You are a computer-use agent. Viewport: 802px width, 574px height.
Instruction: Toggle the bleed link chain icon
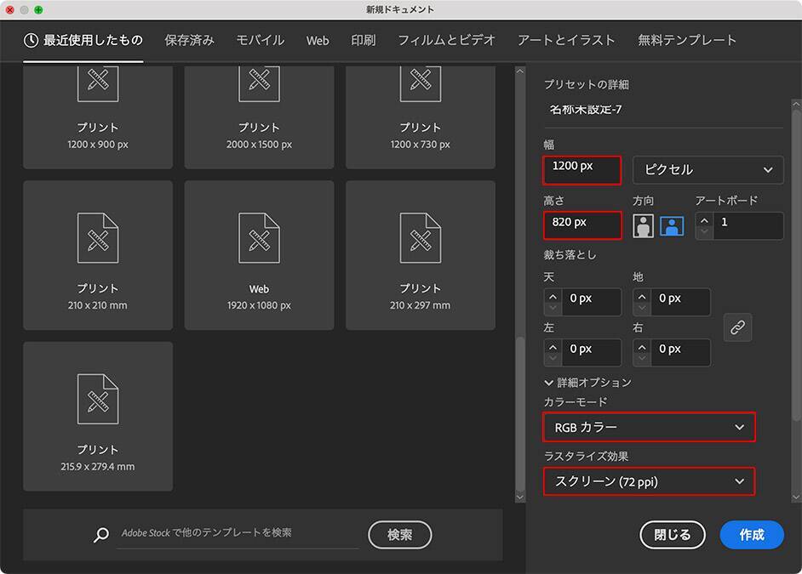coord(737,327)
